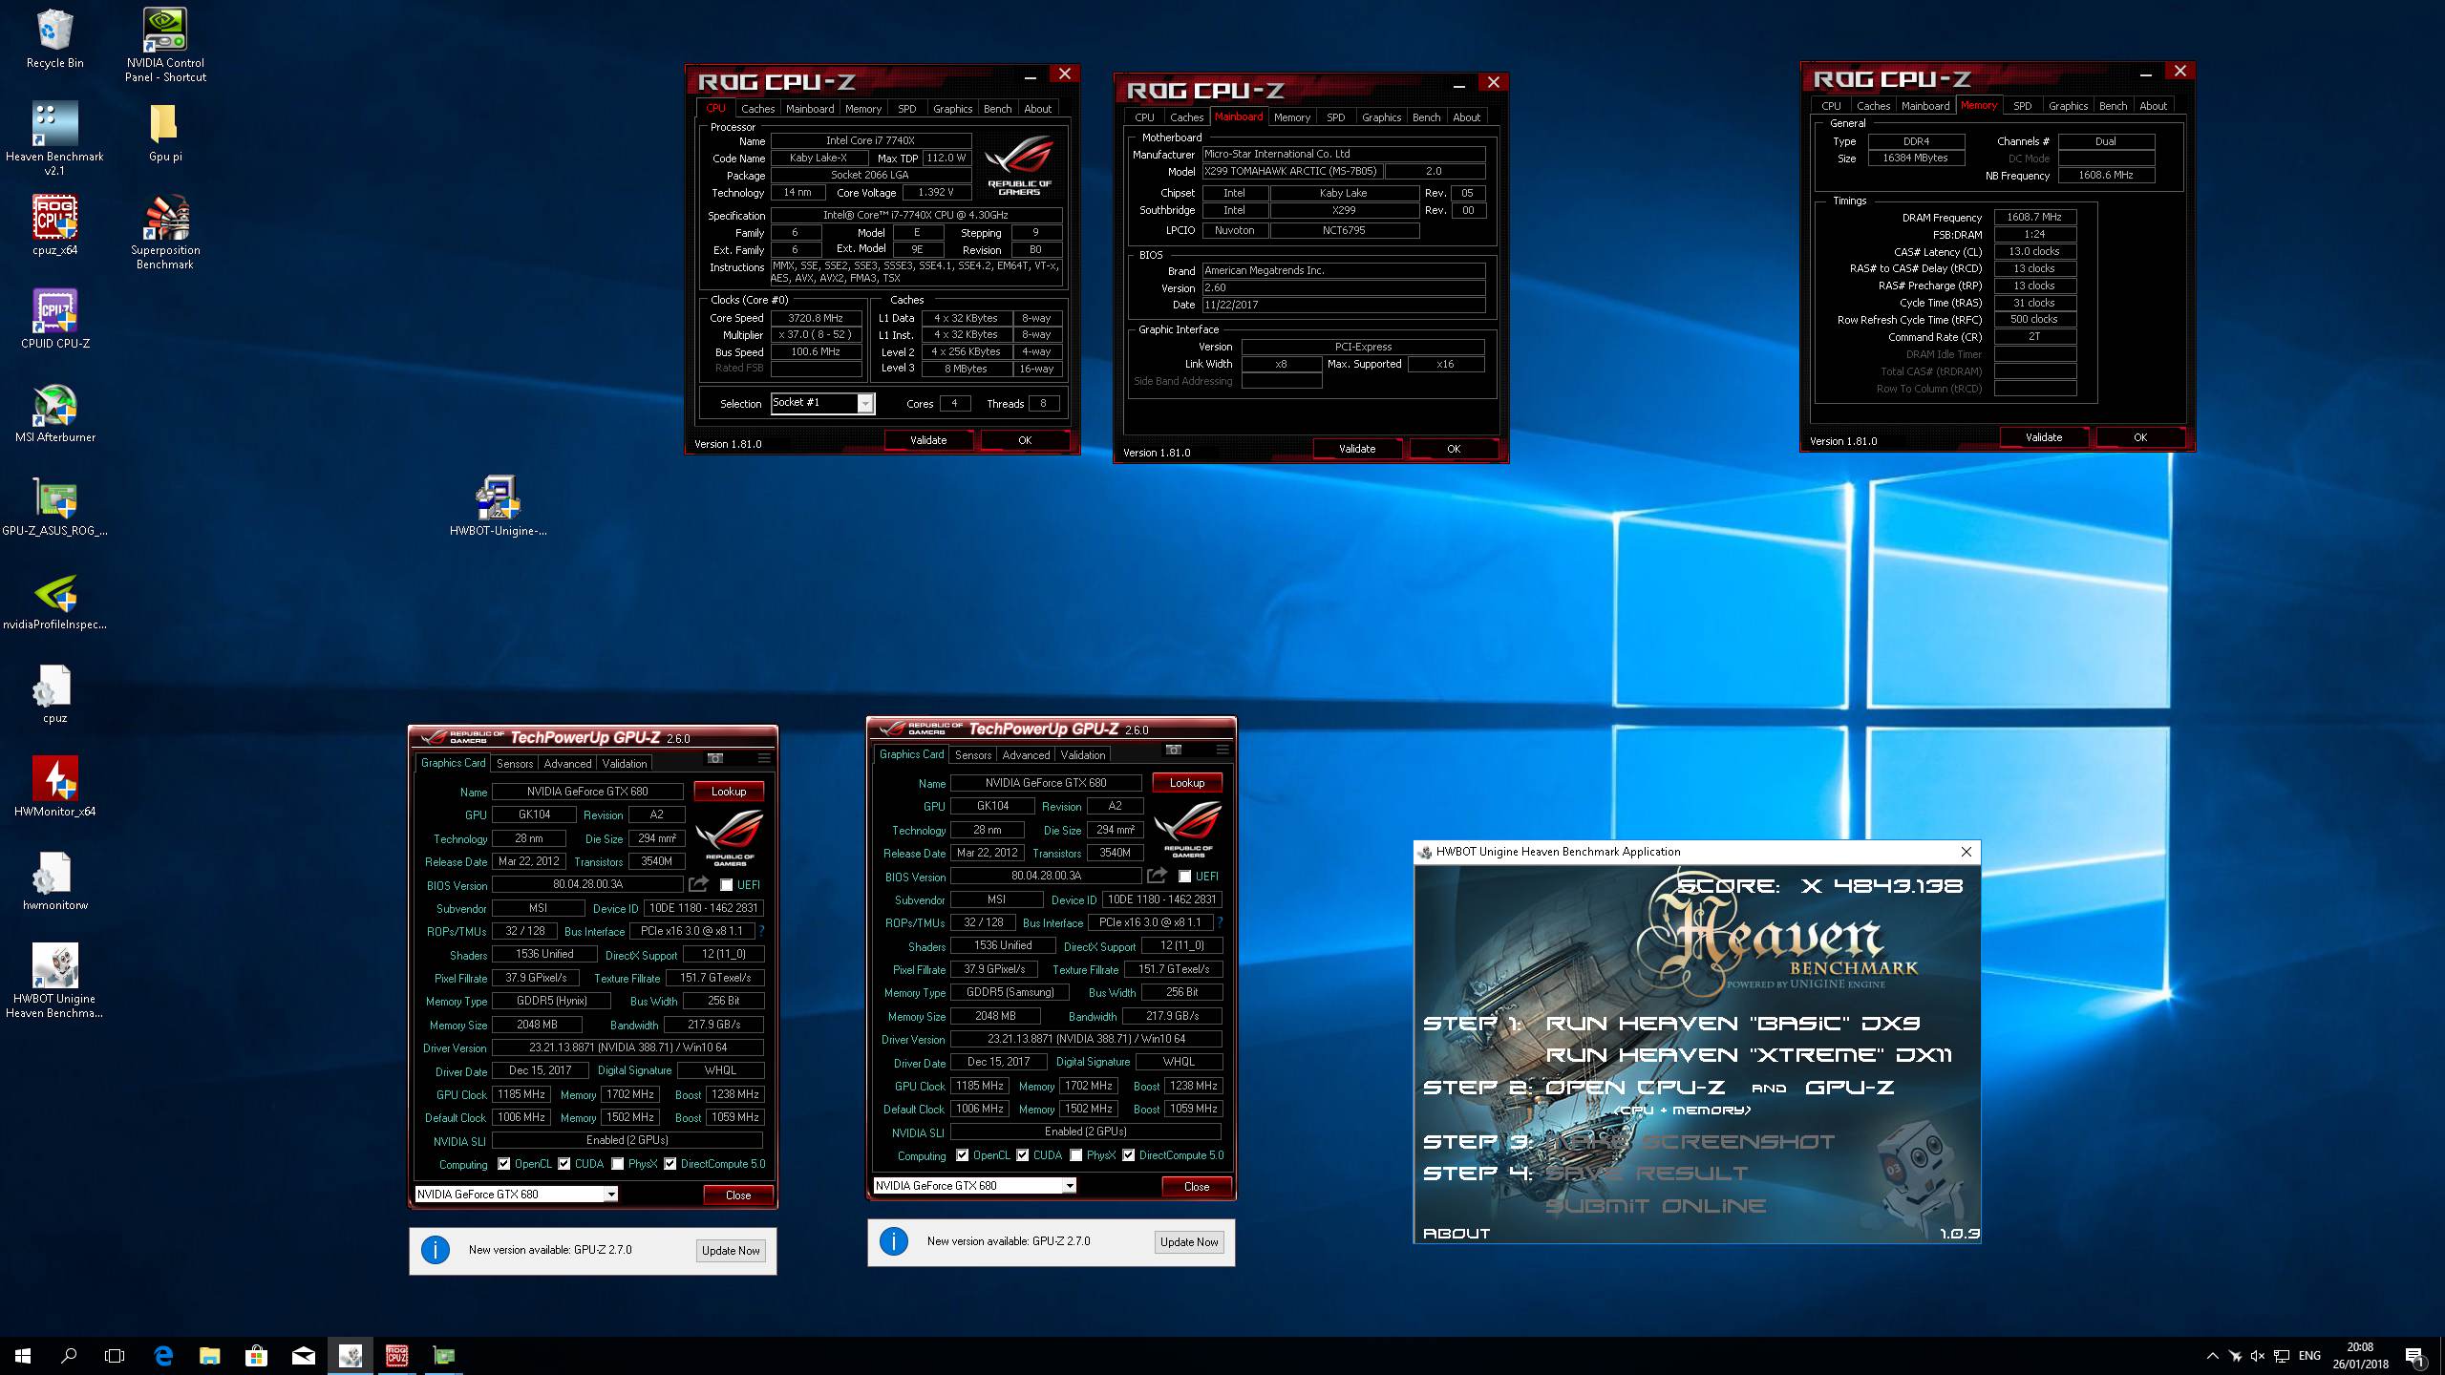This screenshot has height=1375, width=2445.
Task: Toggle UEFI checkbox in right GPU-Z
Action: [x=1185, y=877]
